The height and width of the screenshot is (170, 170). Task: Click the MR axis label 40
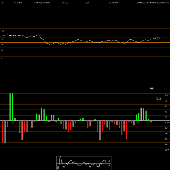click(x=166, y=112)
